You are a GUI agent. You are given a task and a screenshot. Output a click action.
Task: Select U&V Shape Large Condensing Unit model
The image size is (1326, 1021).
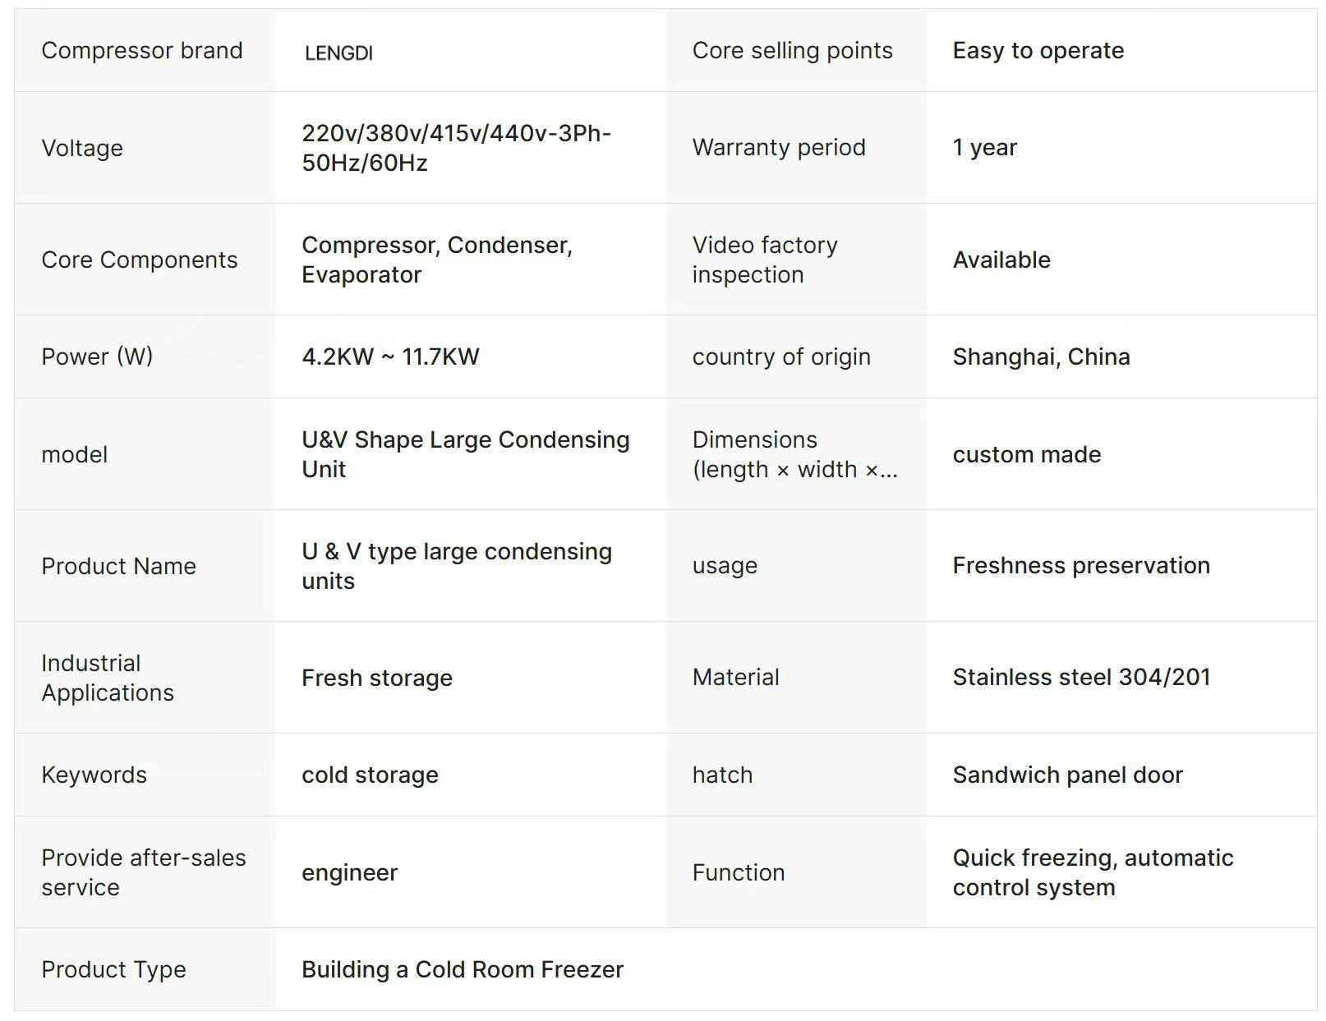[466, 454]
